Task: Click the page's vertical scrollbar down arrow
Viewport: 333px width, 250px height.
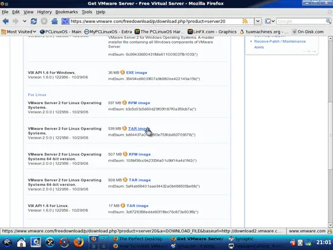Action: click(331, 225)
